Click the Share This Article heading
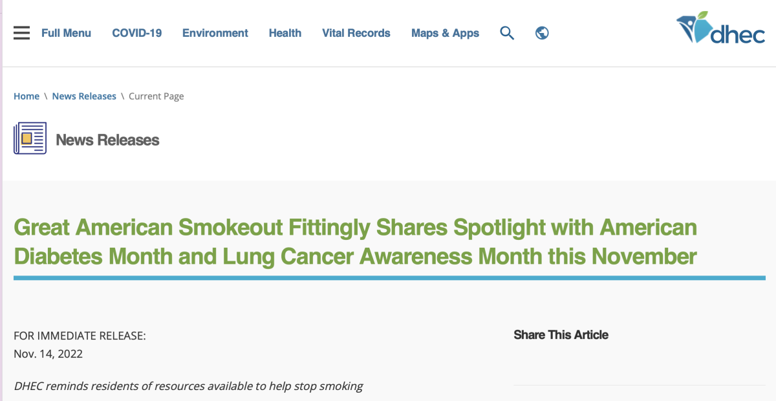This screenshot has width=776, height=401. tap(561, 335)
